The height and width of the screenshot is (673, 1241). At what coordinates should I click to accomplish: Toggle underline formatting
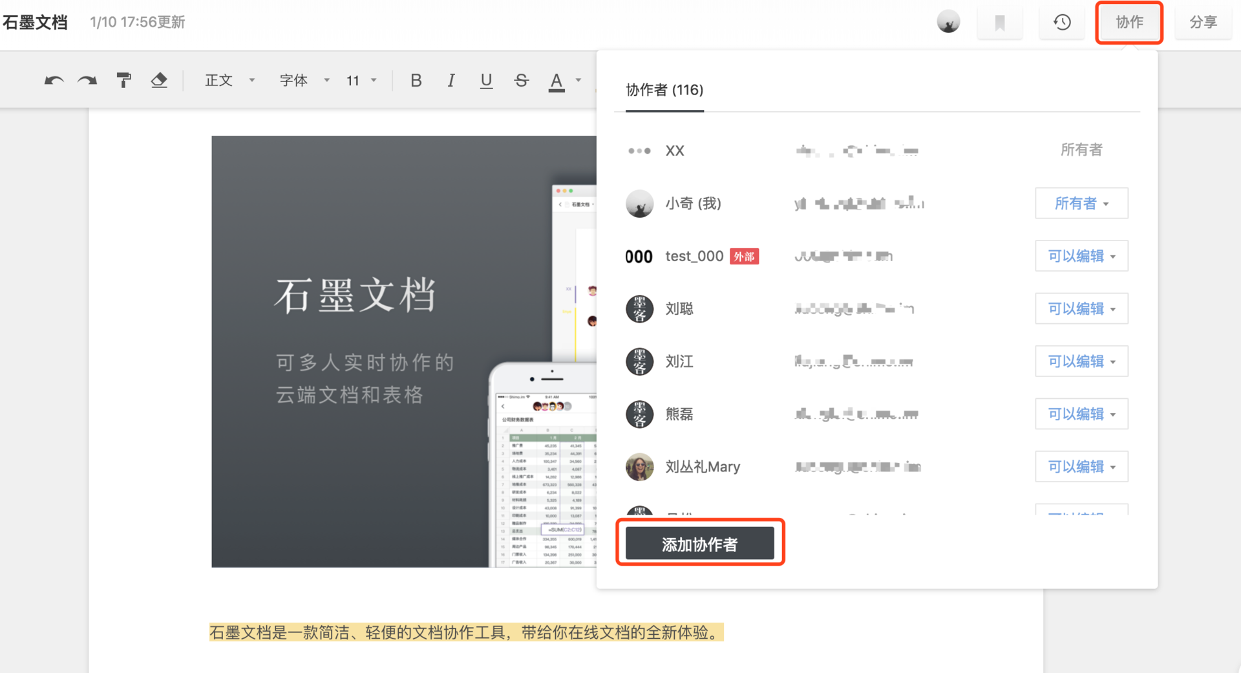click(x=486, y=81)
